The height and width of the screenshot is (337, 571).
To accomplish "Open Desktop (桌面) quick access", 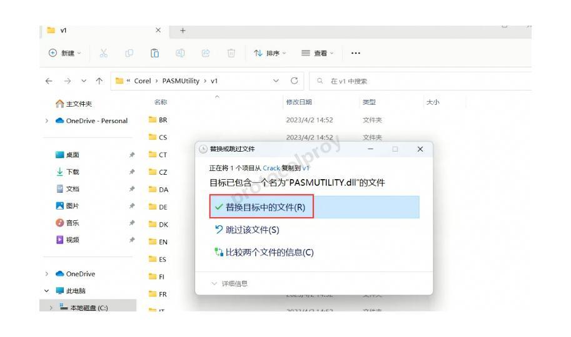I will tap(68, 155).
